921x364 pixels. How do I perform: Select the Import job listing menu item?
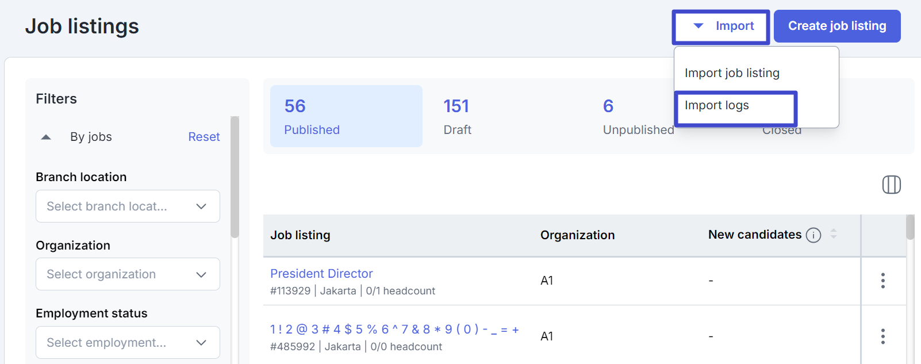[732, 73]
